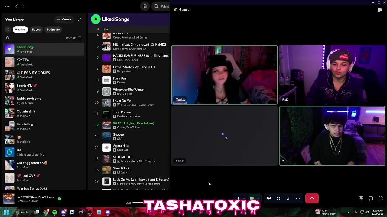Viewport: 387px width, 217px height.
Task: Switch to Spotify from the taskbar
Action: (54, 212)
